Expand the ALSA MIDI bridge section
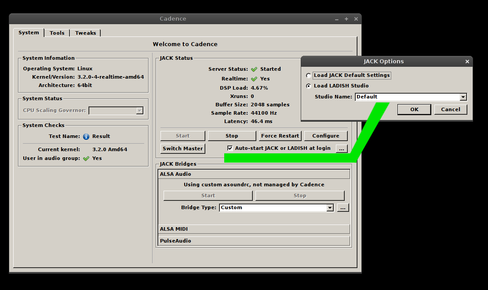The width and height of the screenshot is (488, 290). [254, 229]
